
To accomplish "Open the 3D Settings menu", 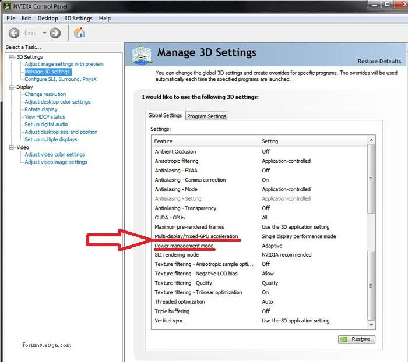I will [x=78, y=19].
